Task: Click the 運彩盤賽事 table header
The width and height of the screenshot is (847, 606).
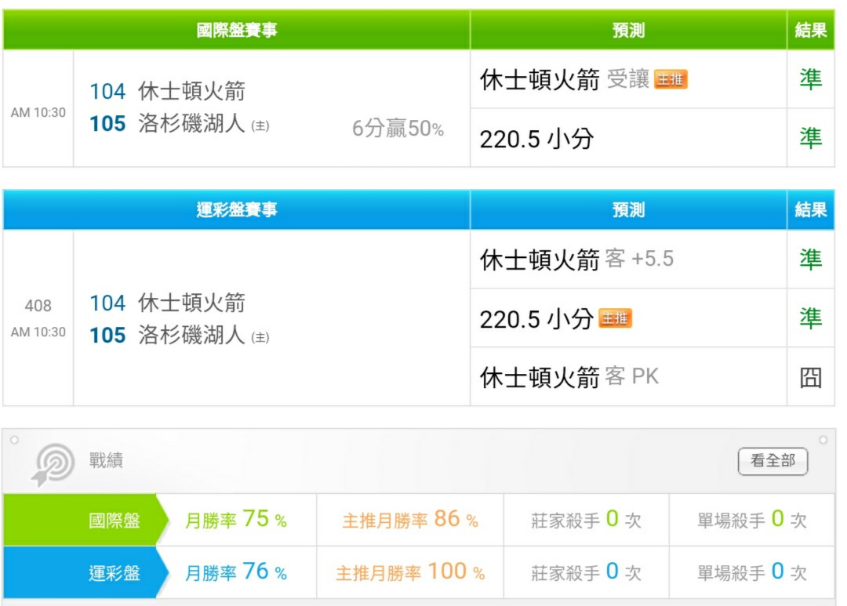Action: click(x=237, y=210)
